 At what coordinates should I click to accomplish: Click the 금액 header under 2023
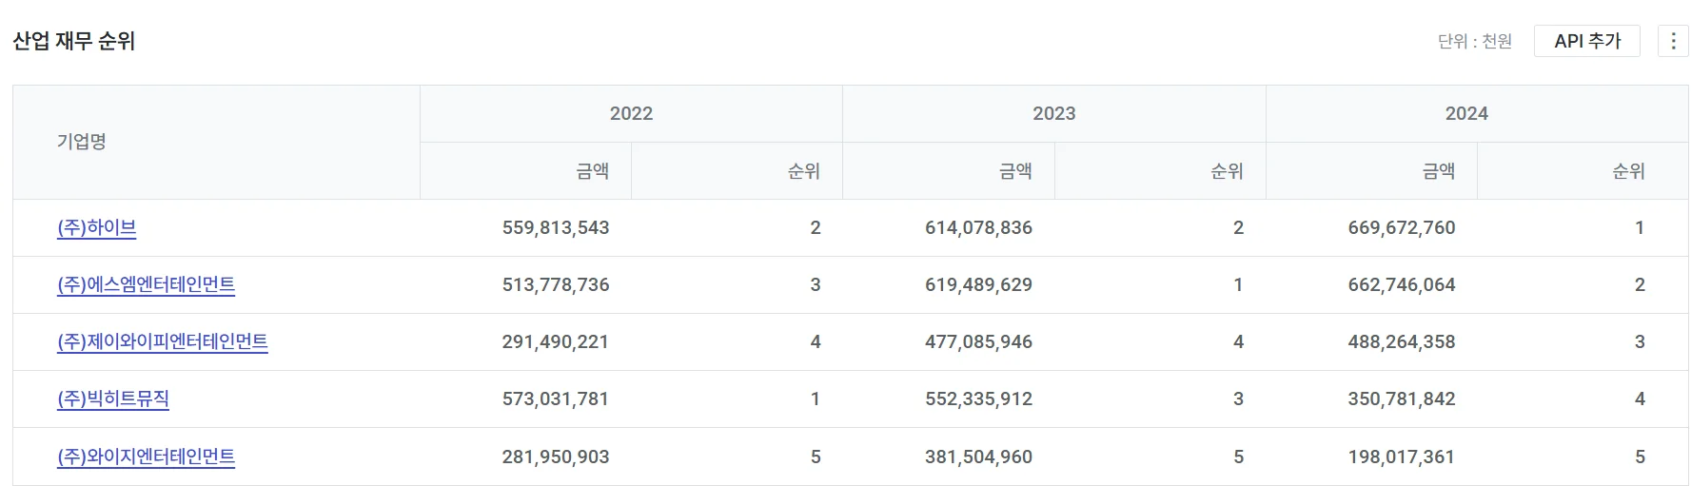point(1015,171)
